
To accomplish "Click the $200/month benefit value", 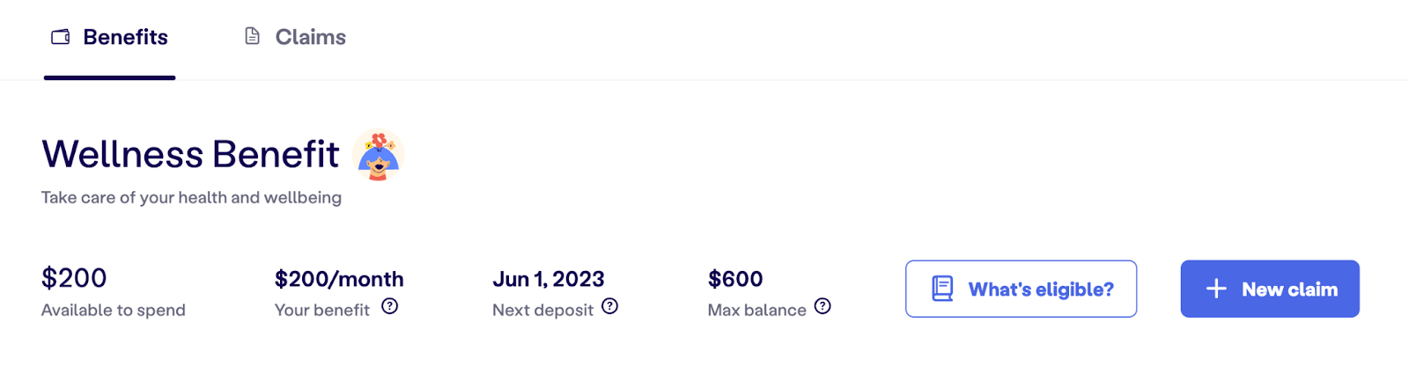I will [x=339, y=279].
